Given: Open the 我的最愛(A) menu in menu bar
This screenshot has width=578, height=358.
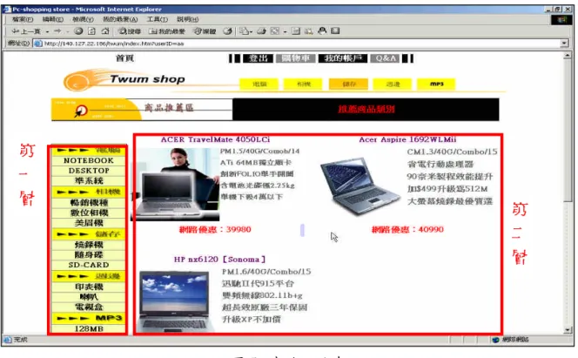Looking at the screenshot, I should (120, 19).
